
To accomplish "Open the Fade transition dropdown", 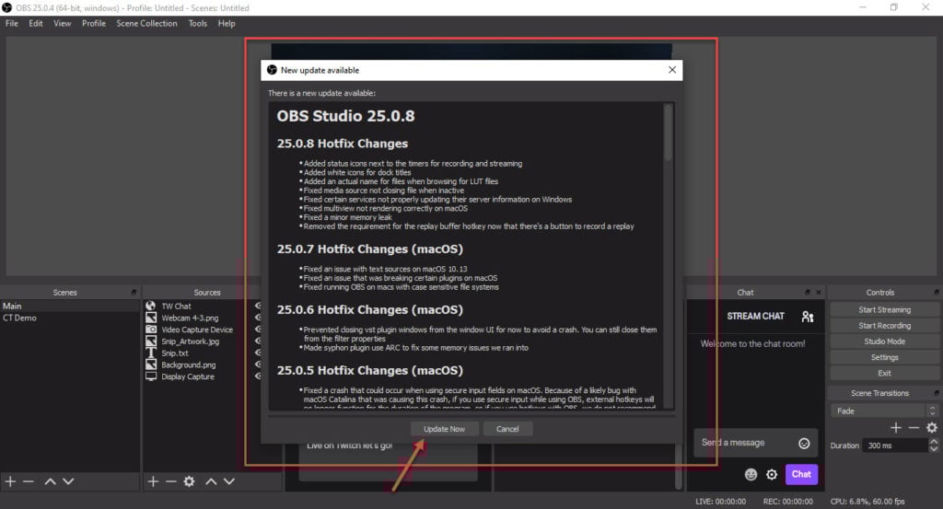I will tap(884, 411).
